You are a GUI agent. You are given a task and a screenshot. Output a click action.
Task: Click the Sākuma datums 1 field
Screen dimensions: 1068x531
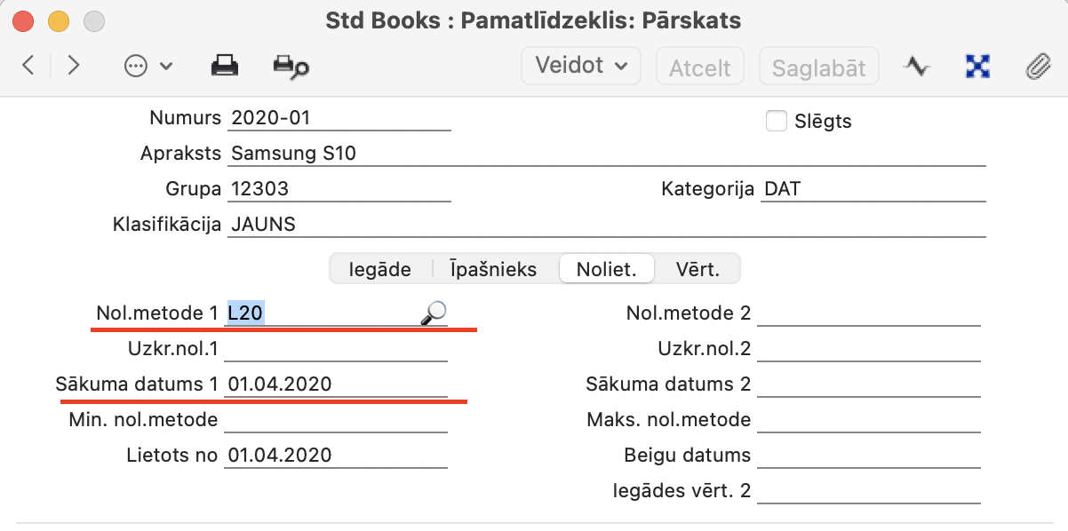point(336,384)
